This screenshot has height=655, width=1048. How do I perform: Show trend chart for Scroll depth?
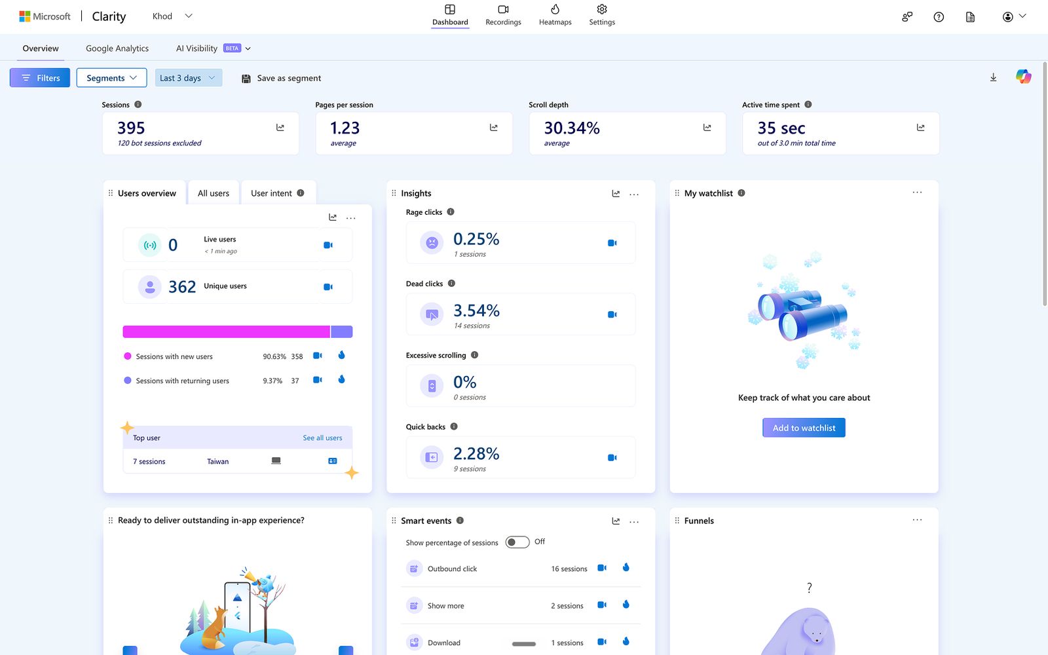pyautogui.click(x=707, y=128)
